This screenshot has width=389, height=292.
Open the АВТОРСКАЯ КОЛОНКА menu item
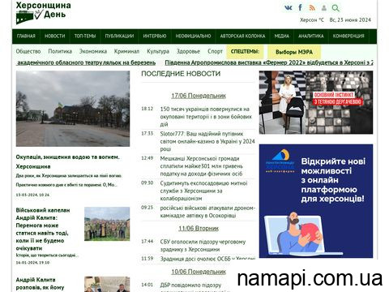(242, 36)
